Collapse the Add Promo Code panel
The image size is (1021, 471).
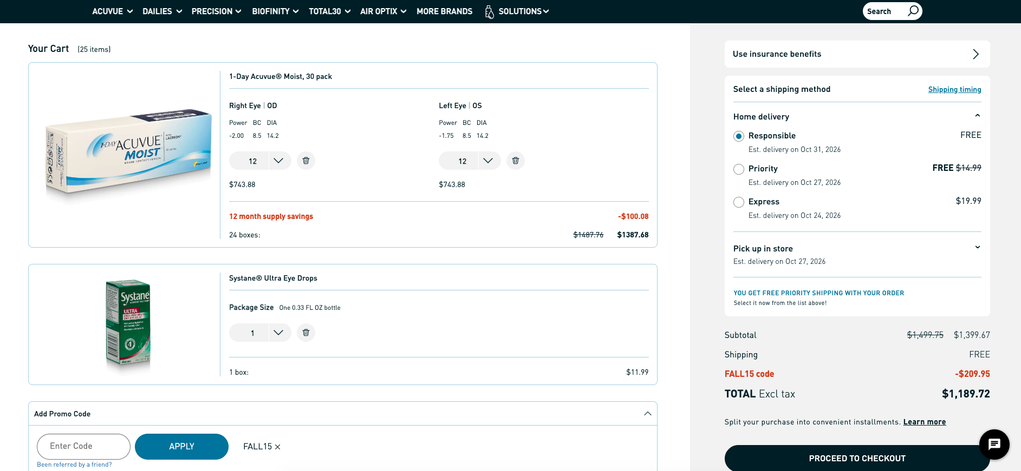pos(647,414)
